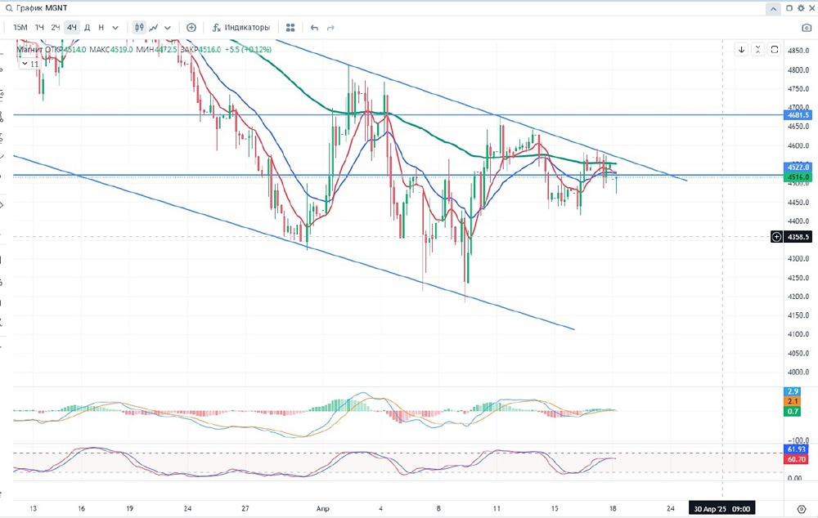The height and width of the screenshot is (518, 818).
Task: Click the MACD histogram label 0.7
Action: pyautogui.click(x=793, y=411)
